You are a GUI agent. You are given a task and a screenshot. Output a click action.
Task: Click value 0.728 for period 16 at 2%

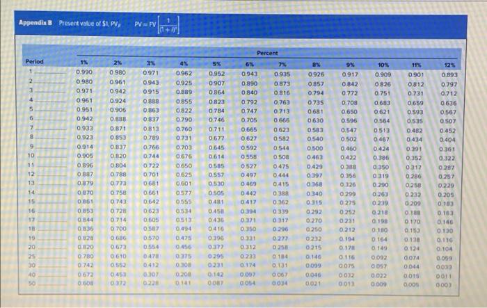coord(118,211)
